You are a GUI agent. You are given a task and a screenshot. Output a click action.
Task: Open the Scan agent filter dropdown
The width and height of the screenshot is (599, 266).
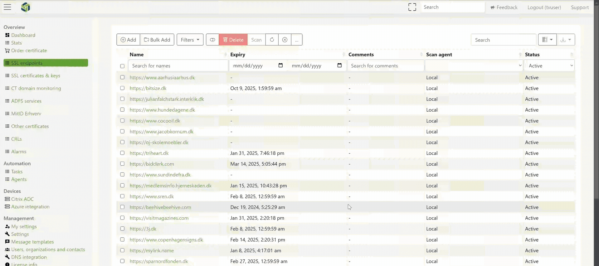pyautogui.click(x=474, y=65)
